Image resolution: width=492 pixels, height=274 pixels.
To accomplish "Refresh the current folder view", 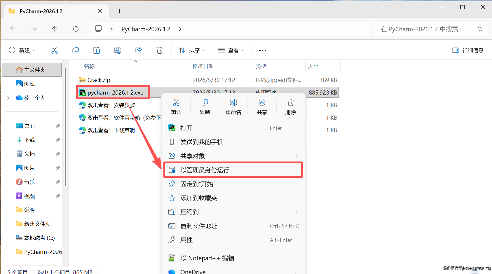I will coord(76,29).
